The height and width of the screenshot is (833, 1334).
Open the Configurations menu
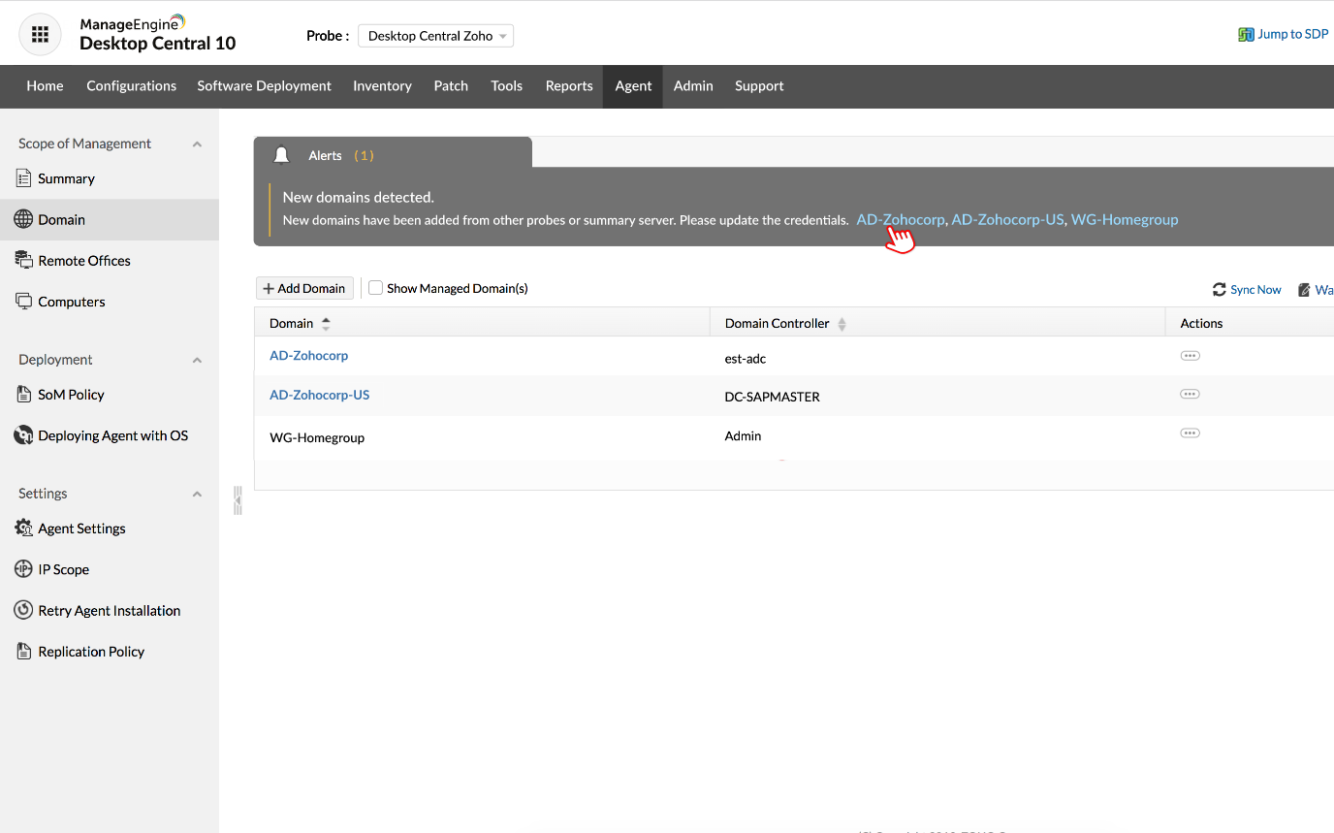click(131, 86)
